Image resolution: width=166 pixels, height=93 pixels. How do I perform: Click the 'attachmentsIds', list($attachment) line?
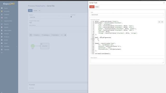pos(109,49)
